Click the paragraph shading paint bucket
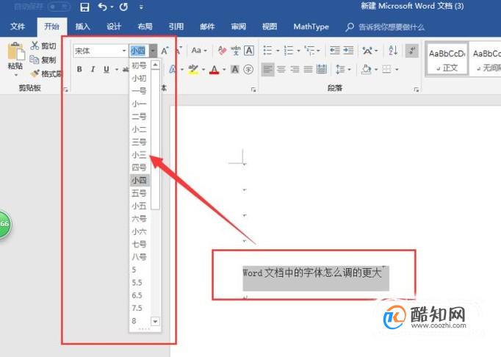Viewport: 501px width, 357px height. (366, 69)
